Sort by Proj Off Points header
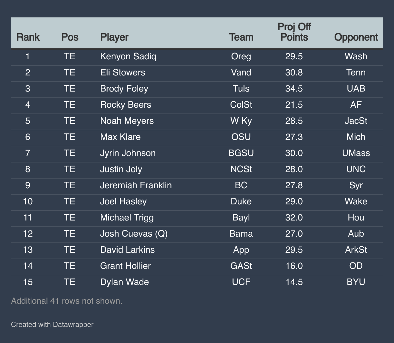 pyautogui.click(x=294, y=32)
